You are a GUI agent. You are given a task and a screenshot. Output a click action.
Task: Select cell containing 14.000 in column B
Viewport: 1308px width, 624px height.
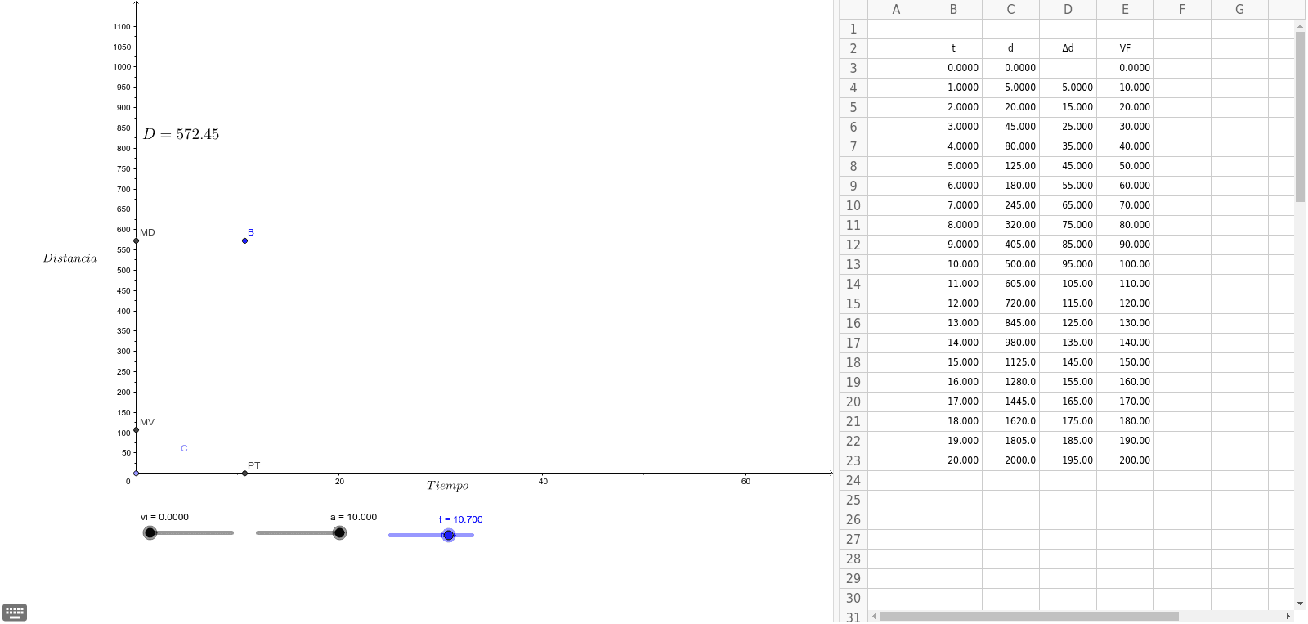pos(953,343)
